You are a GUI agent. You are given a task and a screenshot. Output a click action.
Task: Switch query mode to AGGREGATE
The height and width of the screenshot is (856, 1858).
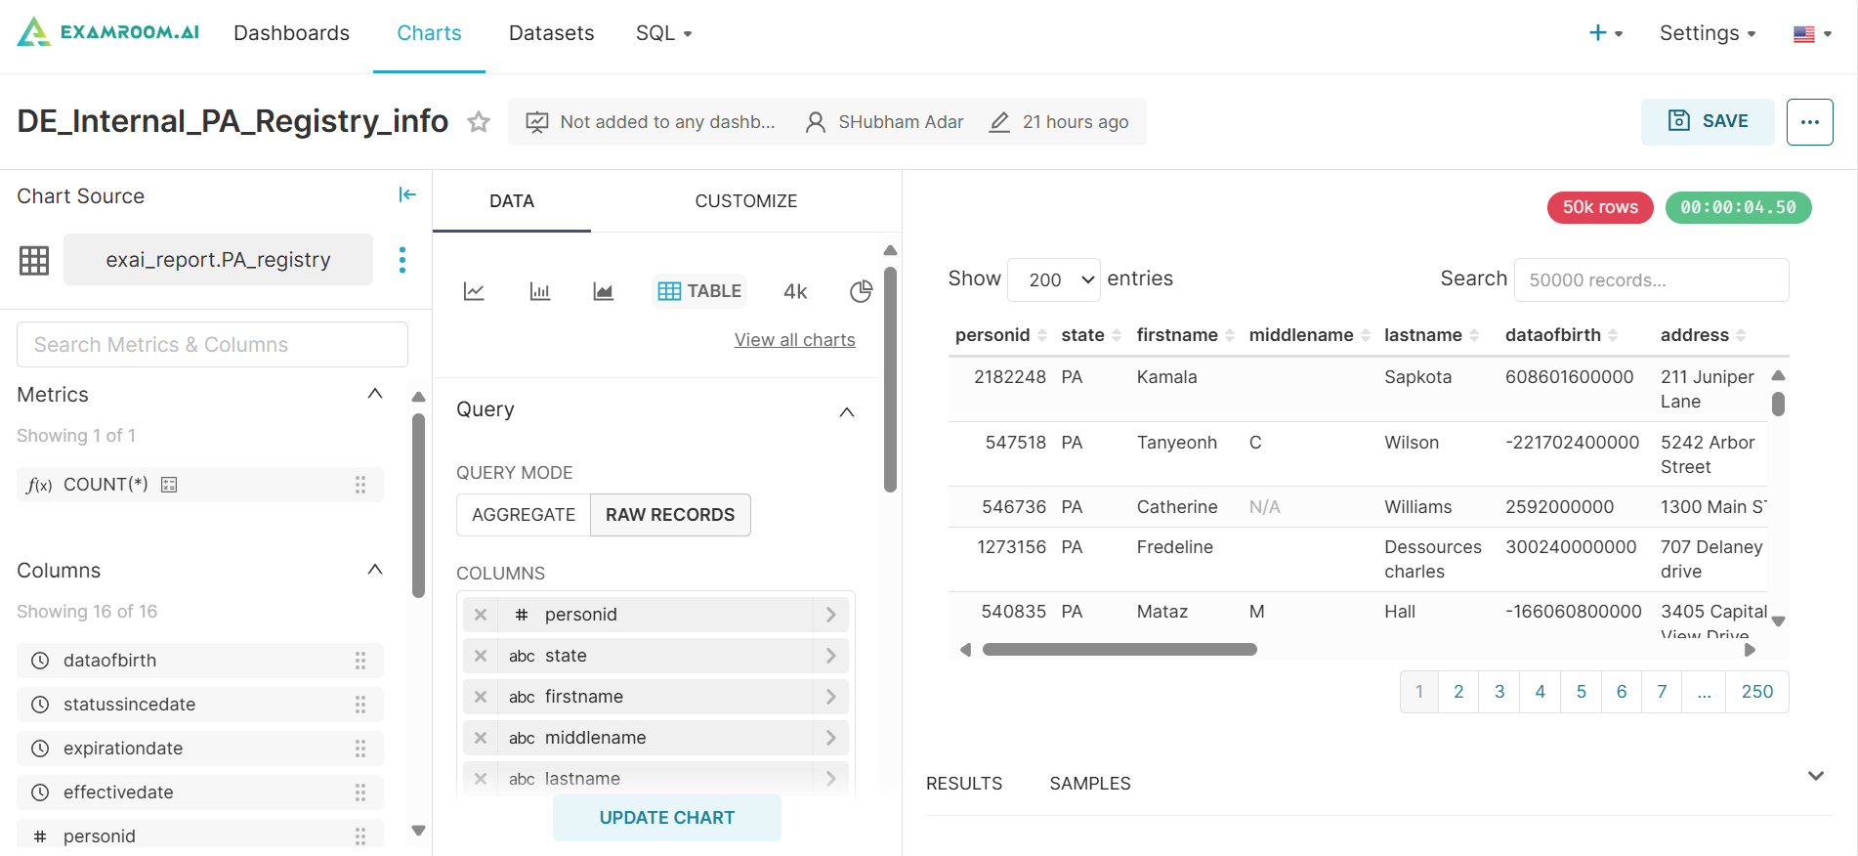point(524,515)
